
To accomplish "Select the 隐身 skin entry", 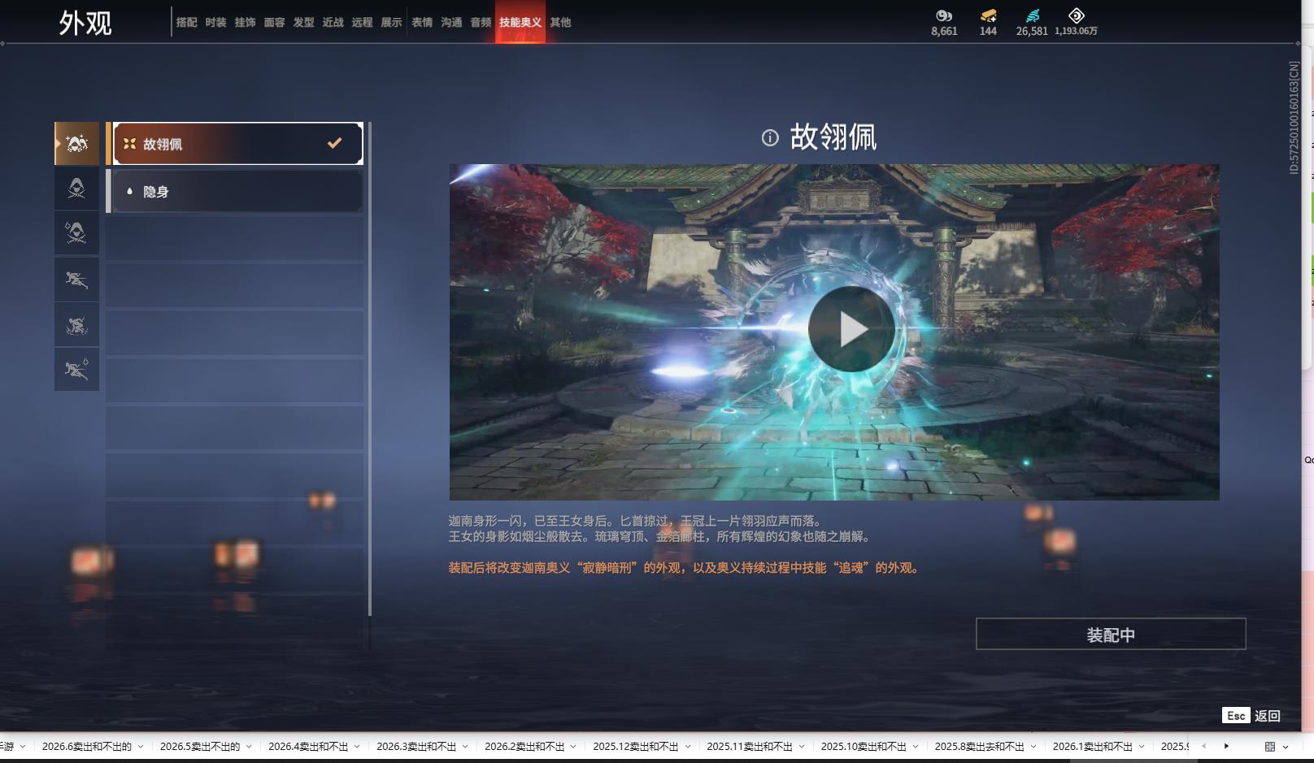I will 235,191.
